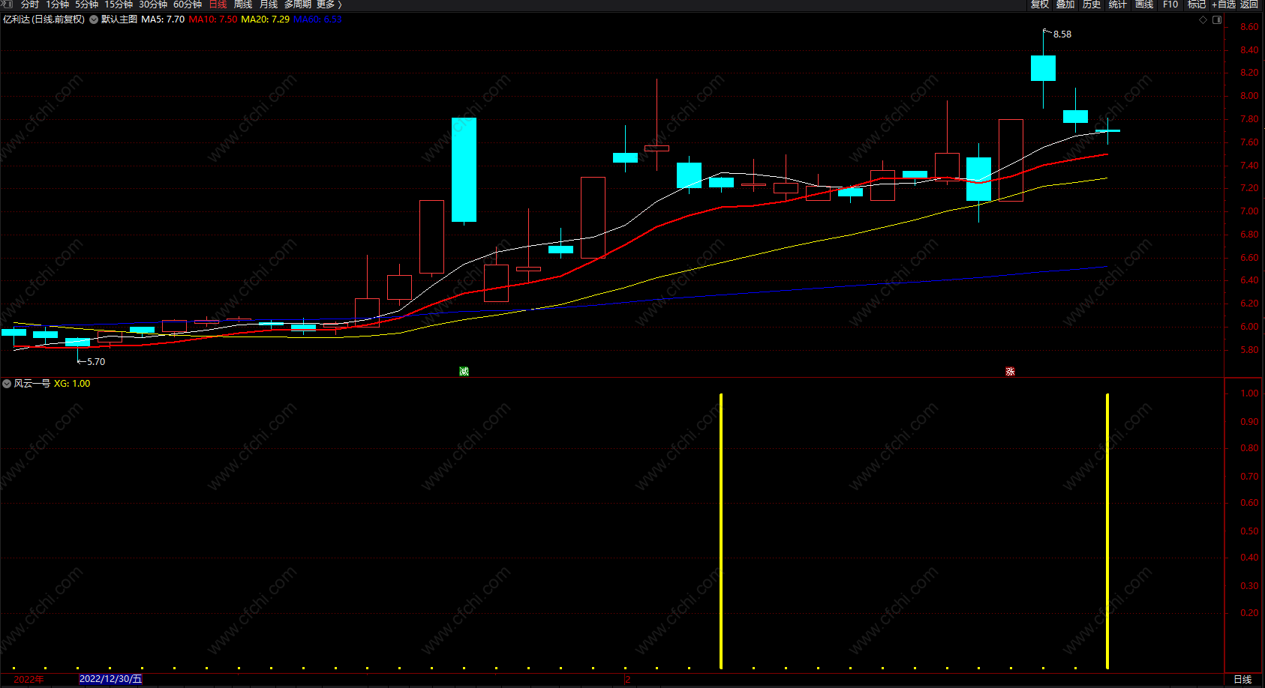Screen dimensions: 1265x688
Task: Click the 返回 back button
Action: click(1249, 4)
